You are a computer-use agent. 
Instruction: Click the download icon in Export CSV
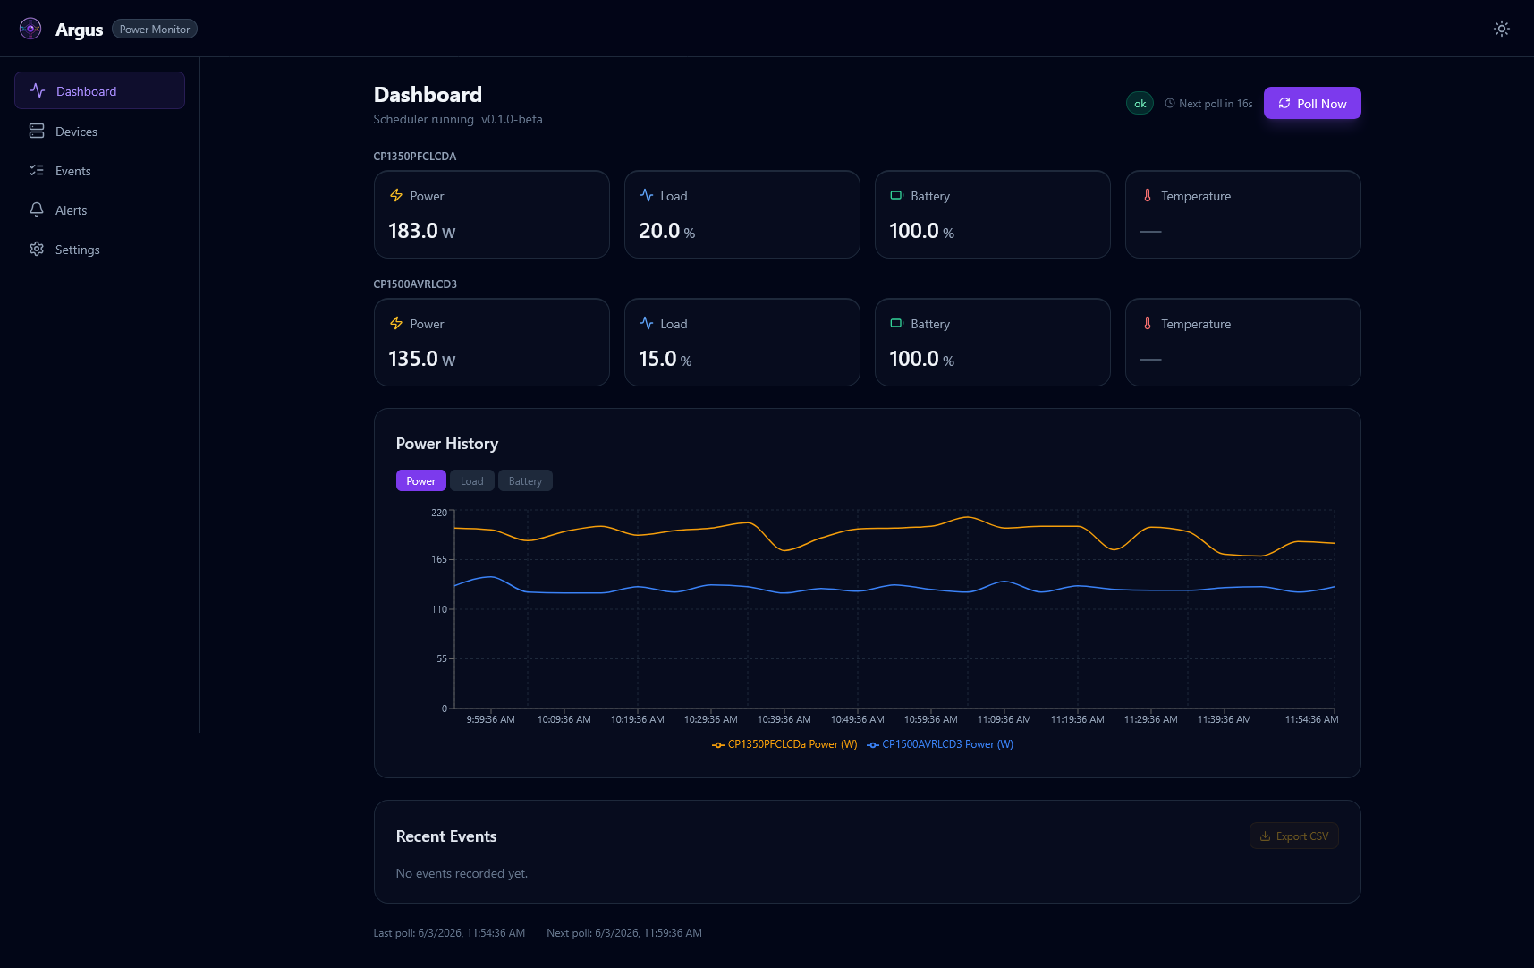(x=1265, y=836)
